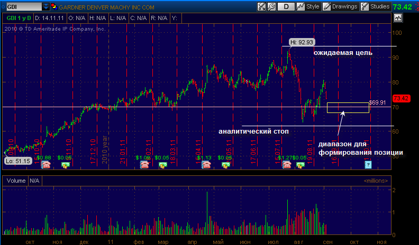Click the dividend money icon after the $1.13 earnings
The width and height of the screenshot is (419, 245).
click(x=226, y=165)
